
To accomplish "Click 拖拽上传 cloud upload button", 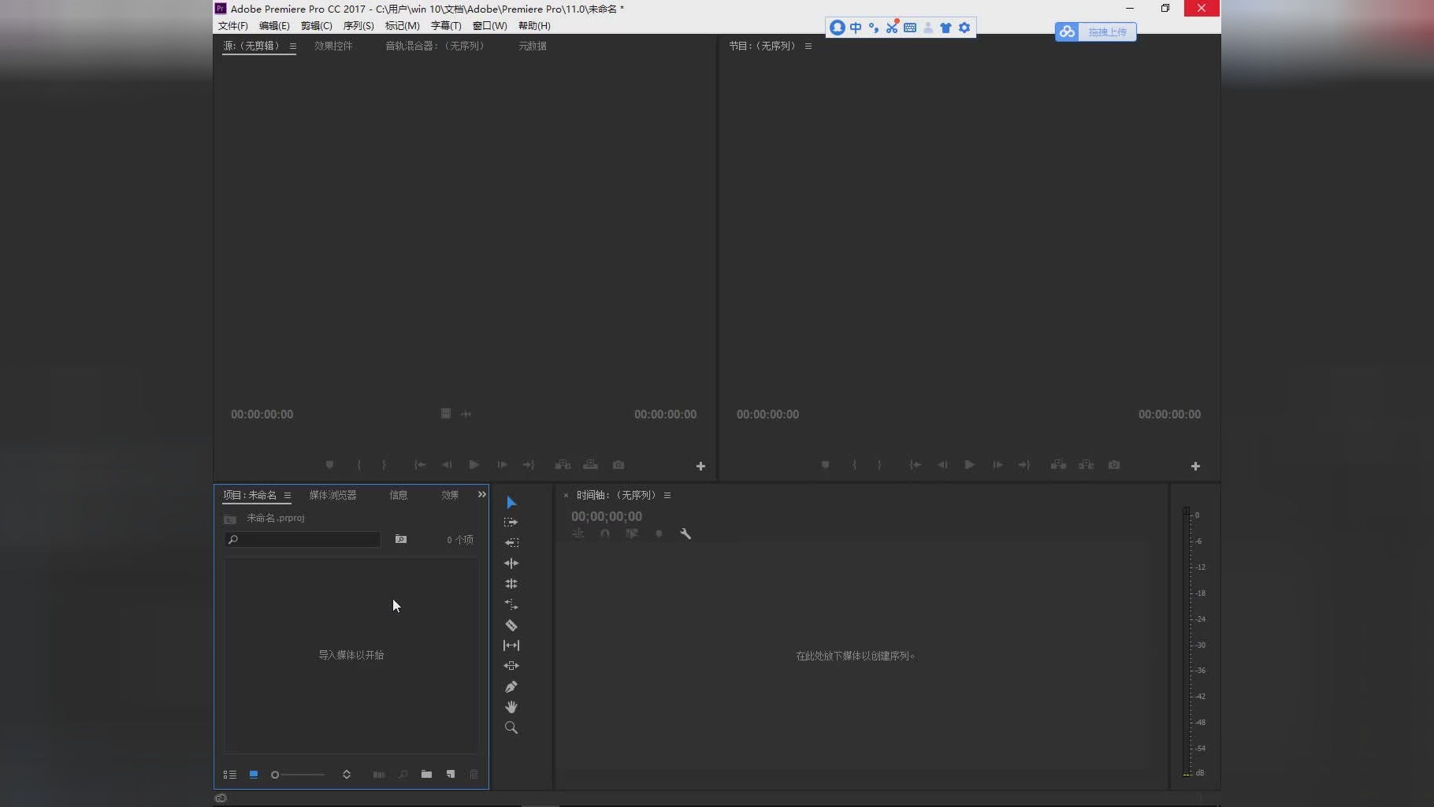I will (x=1096, y=32).
